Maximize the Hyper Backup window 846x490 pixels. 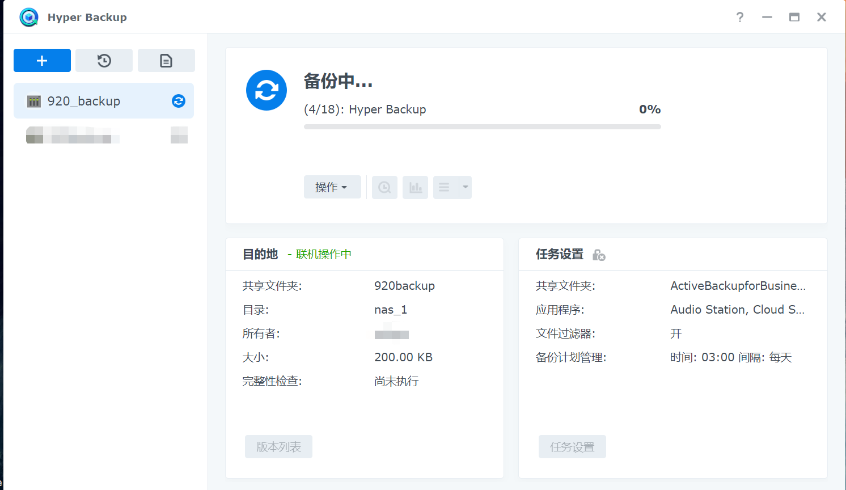coord(794,17)
